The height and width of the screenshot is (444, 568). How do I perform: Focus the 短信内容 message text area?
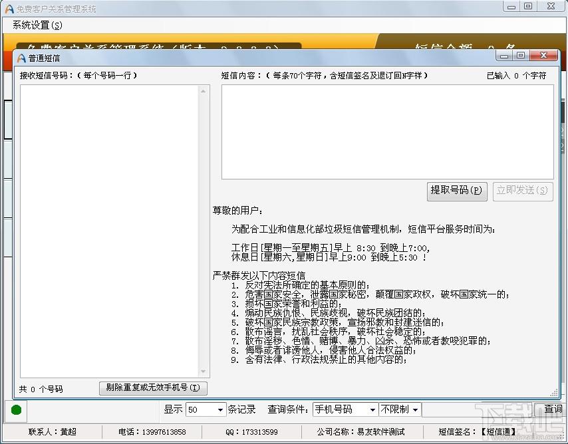pyautogui.click(x=387, y=132)
